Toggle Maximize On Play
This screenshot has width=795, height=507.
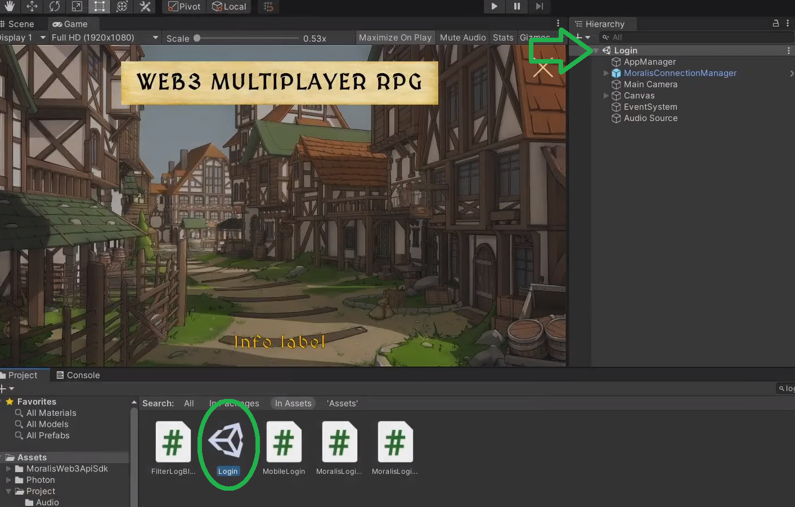click(x=395, y=38)
